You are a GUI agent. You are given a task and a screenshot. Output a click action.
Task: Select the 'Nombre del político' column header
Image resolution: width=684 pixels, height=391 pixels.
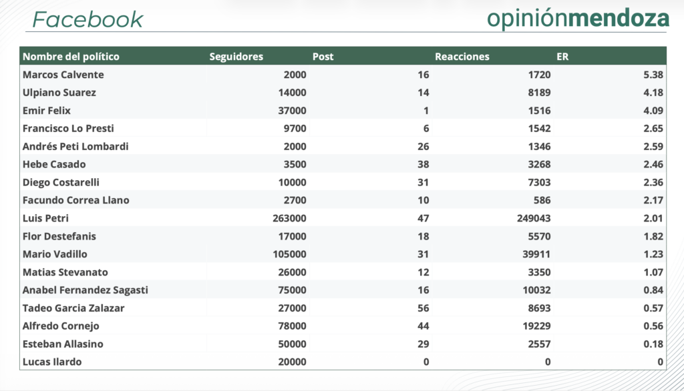pos(71,57)
